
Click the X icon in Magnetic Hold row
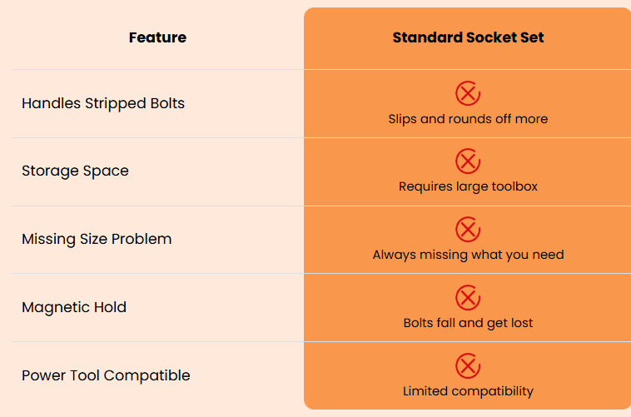pos(468,298)
